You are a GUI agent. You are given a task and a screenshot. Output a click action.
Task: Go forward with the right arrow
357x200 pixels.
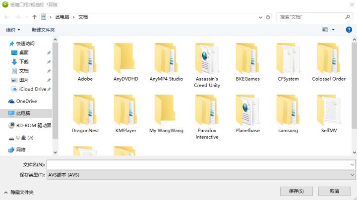click(x=17, y=17)
